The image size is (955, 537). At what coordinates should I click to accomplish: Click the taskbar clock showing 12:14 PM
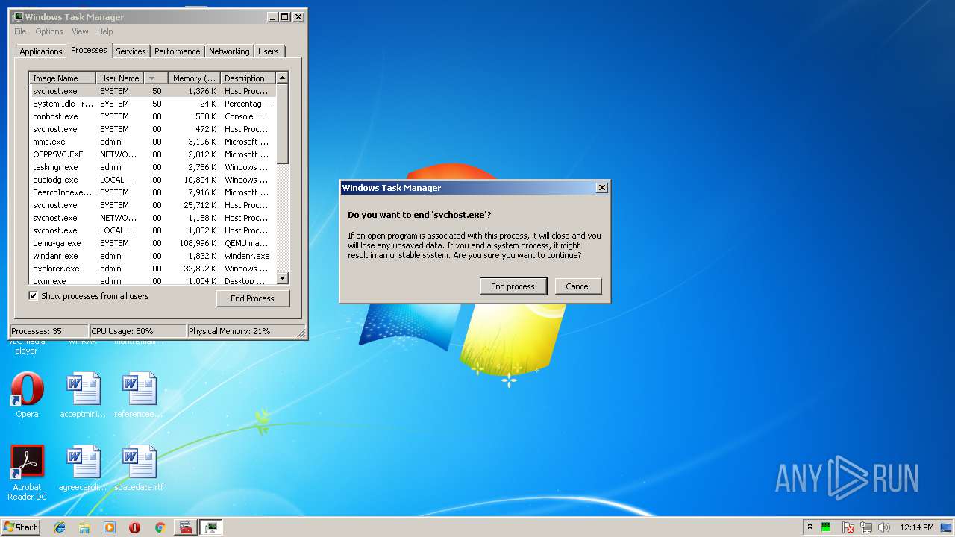point(916,527)
